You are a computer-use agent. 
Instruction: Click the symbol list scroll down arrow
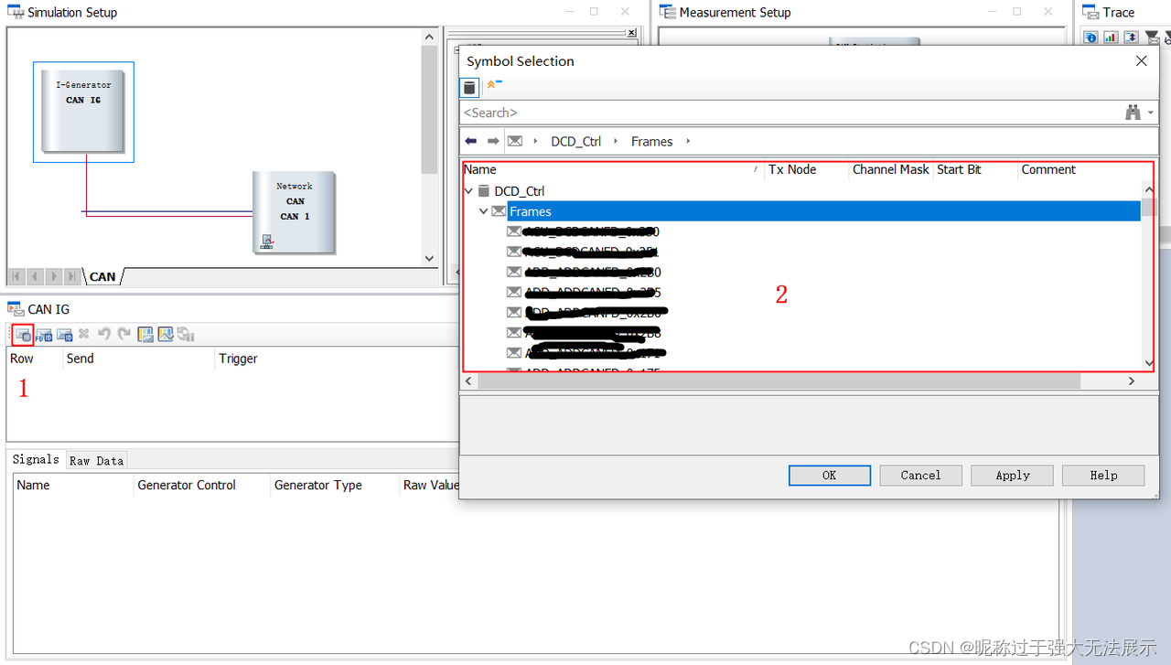(x=1148, y=362)
